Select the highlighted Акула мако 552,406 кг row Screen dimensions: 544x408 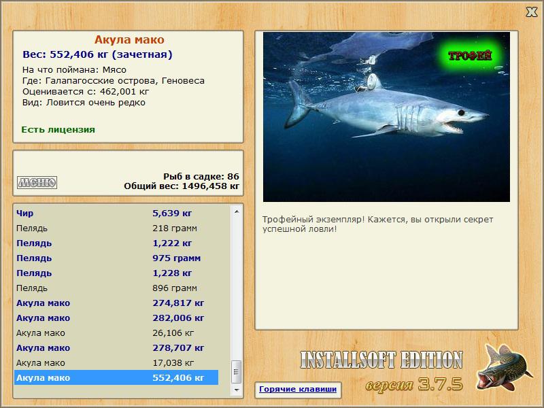(x=116, y=377)
